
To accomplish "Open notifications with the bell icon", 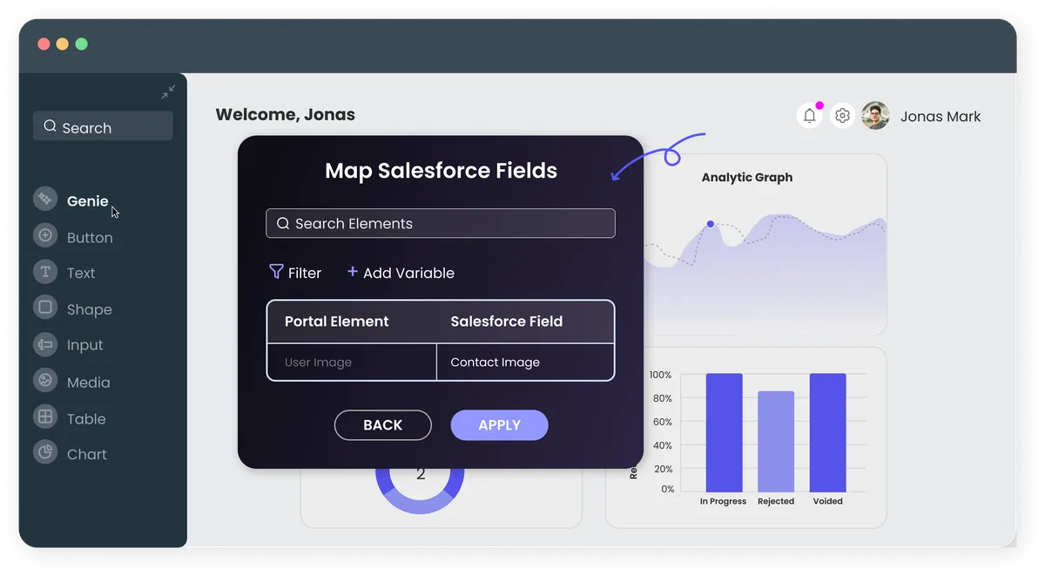I will pos(810,115).
